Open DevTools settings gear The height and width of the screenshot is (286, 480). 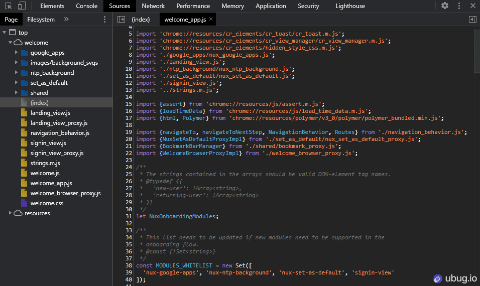[445, 6]
